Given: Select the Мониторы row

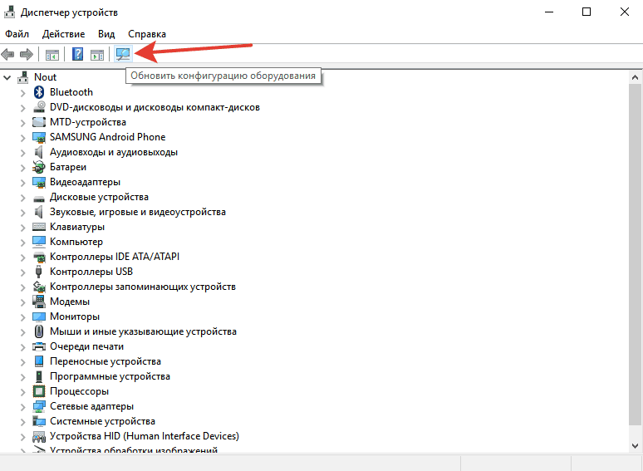Looking at the screenshot, I should pos(75,316).
